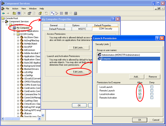166x126 pixels.
Task: Click the Component Services tree node icon
Action: (7, 22)
